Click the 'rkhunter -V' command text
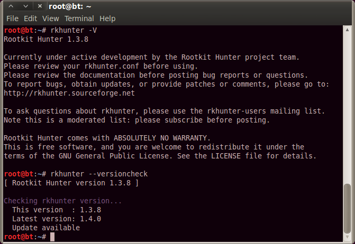The width and height of the screenshot is (355, 244). click(x=74, y=30)
